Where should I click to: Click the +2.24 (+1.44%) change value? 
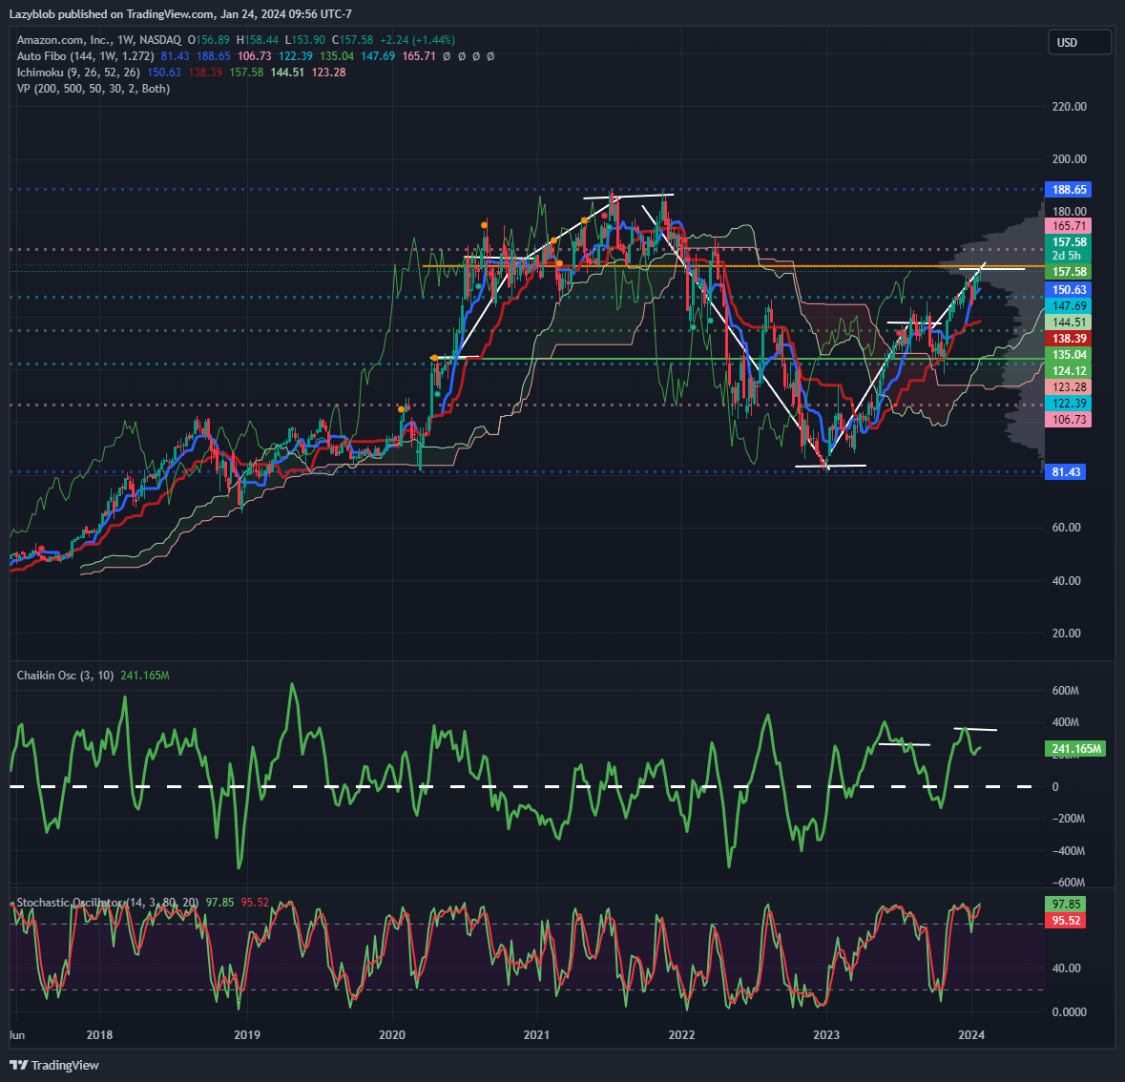[418, 40]
